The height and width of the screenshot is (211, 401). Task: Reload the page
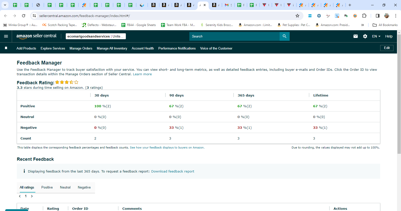pos(24,16)
